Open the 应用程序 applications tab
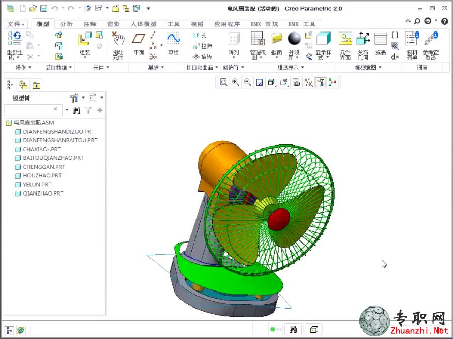The height and width of the screenshot is (339, 453). (227, 24)
